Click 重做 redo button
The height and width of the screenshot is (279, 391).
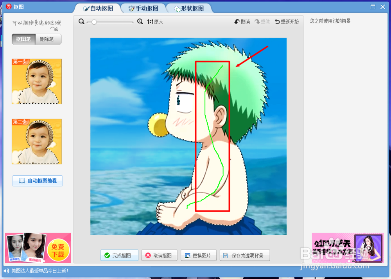(262, 22)
